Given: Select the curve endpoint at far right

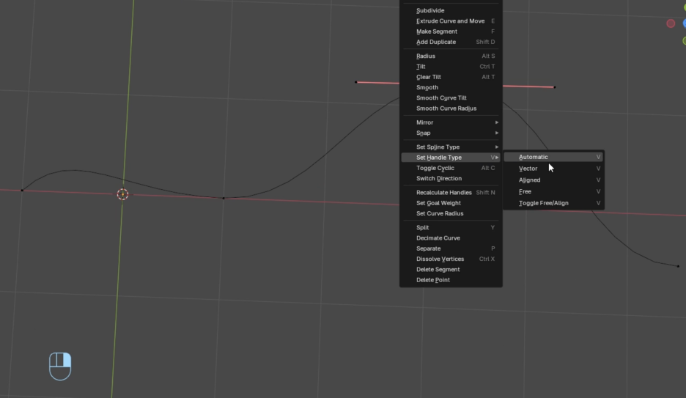Looking at the screenshot, I should click(x=679, y=266).
